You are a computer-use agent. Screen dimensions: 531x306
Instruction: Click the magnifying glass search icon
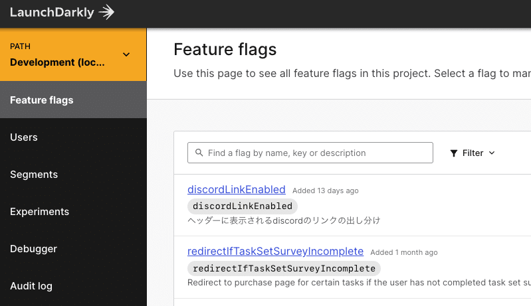point(199,153)
